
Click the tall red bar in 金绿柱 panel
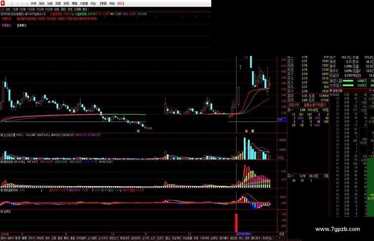tap(236, 223)
